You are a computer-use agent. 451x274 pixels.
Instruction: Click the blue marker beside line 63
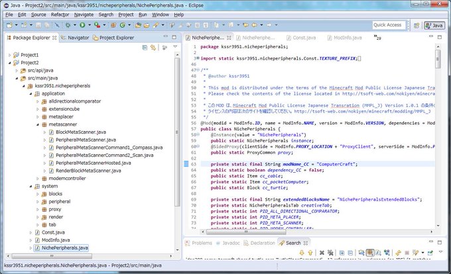coord(186,164)
